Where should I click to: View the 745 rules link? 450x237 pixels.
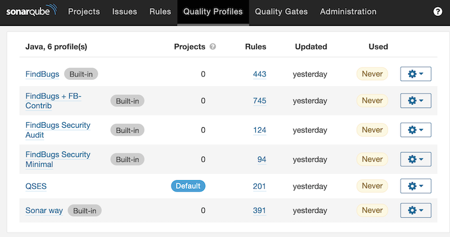point(259,101)
